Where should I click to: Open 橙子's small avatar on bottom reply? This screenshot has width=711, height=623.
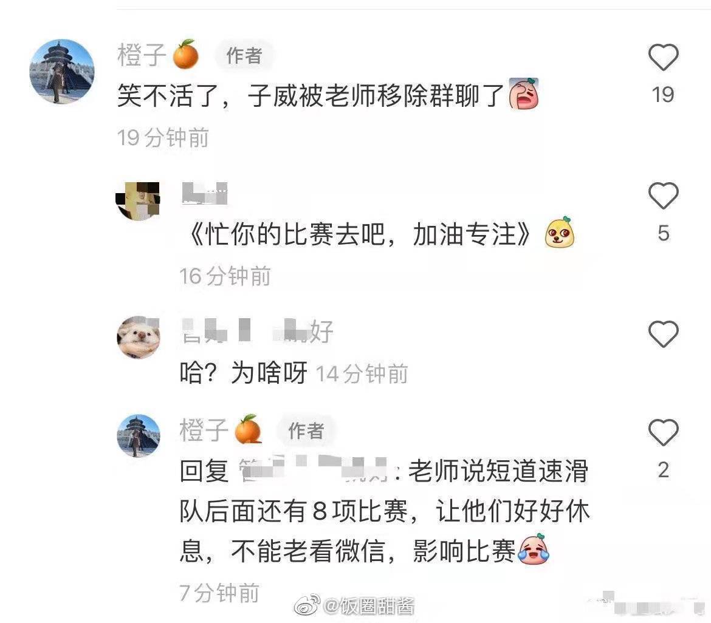point(139,435)
